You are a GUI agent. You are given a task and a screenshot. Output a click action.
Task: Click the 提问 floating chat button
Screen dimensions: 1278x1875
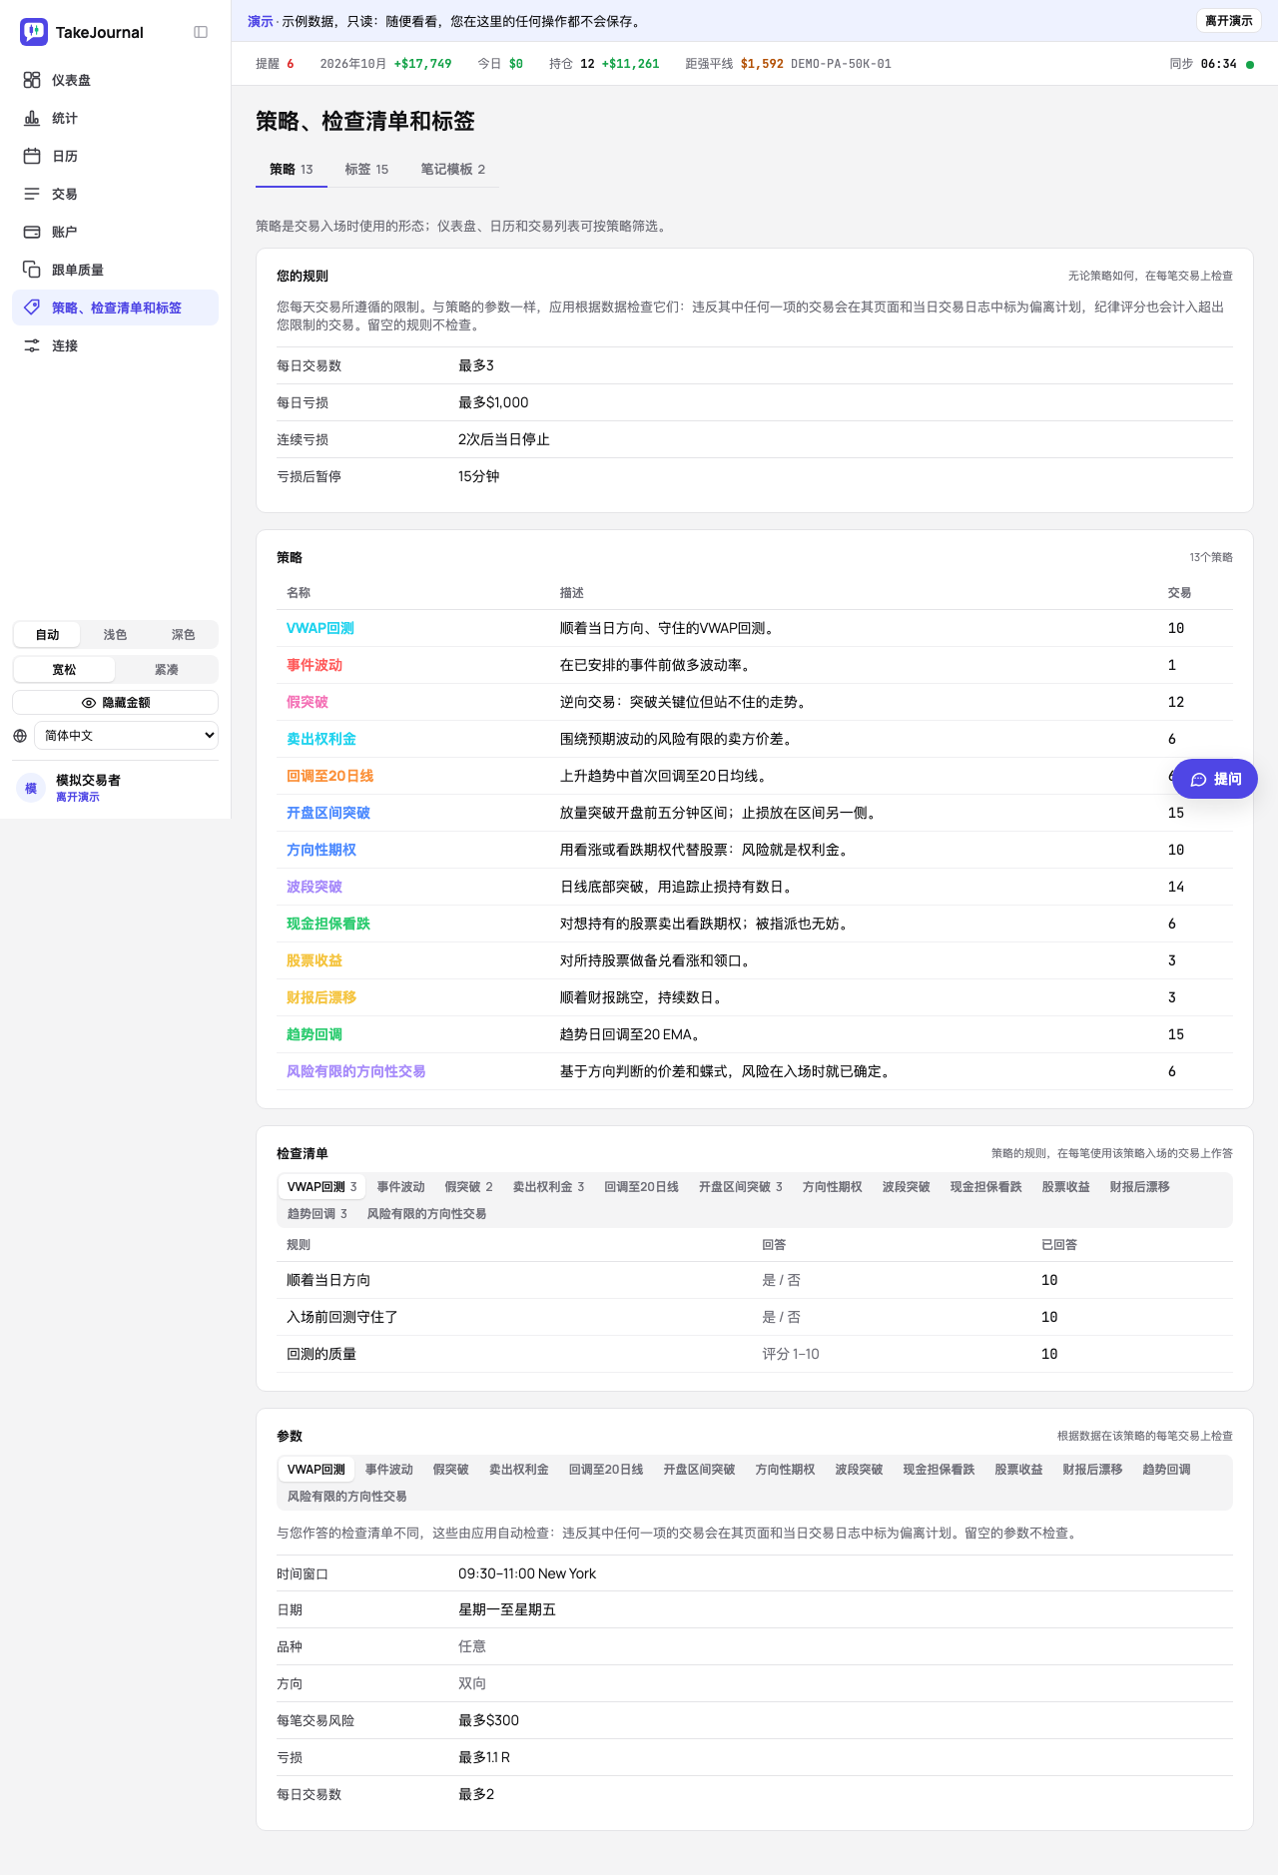tap(1215, 779)
